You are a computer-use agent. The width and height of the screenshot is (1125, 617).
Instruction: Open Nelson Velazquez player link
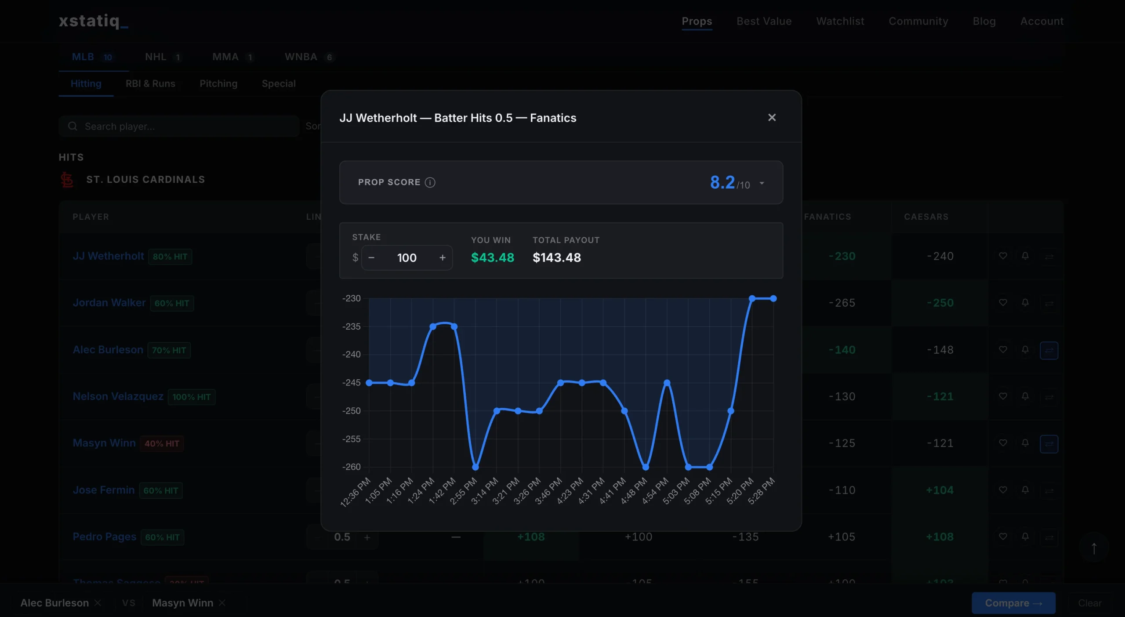pos(118,396)
